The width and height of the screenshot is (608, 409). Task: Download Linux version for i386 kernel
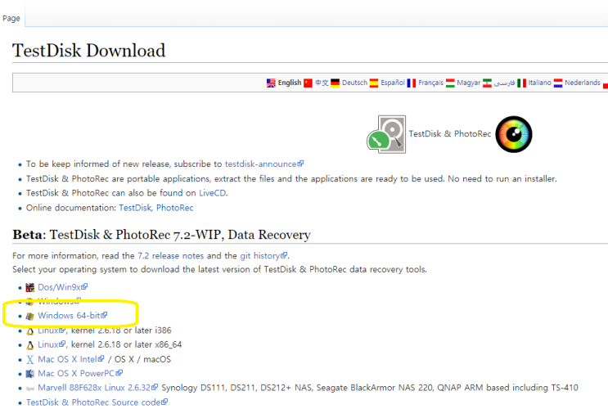52,330
